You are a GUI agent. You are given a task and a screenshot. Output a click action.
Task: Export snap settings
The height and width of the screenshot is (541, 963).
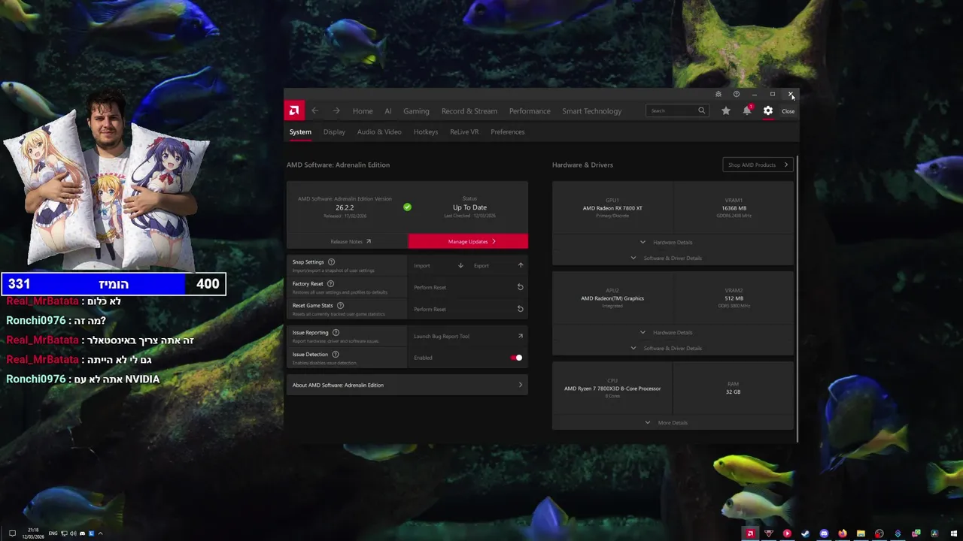[499, 265]
